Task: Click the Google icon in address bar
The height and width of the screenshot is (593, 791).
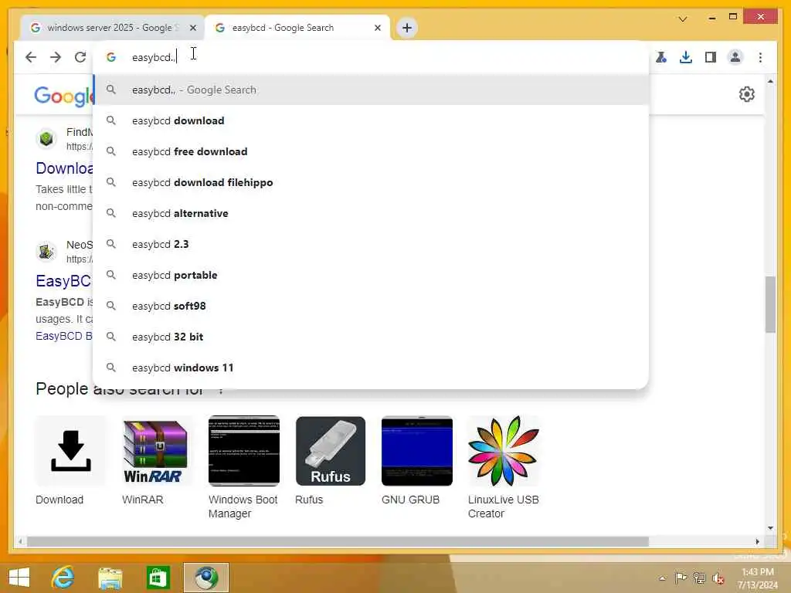Action: (111, 57)
